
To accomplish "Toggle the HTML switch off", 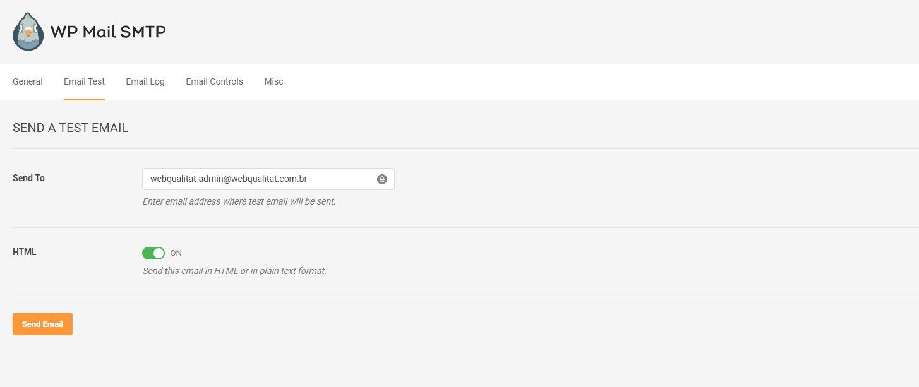I will point(153,253).
